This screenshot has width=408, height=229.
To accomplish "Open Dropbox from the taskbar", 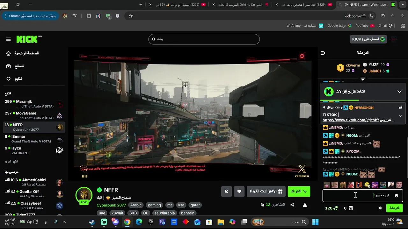I will tap(174, 222).
